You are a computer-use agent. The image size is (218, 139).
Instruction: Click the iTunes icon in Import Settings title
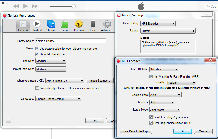(x=119, y=15)
